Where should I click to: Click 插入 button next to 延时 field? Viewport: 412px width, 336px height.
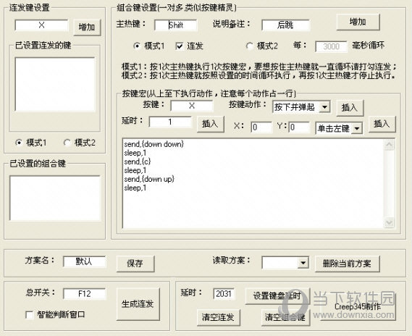tap(210, 124)
